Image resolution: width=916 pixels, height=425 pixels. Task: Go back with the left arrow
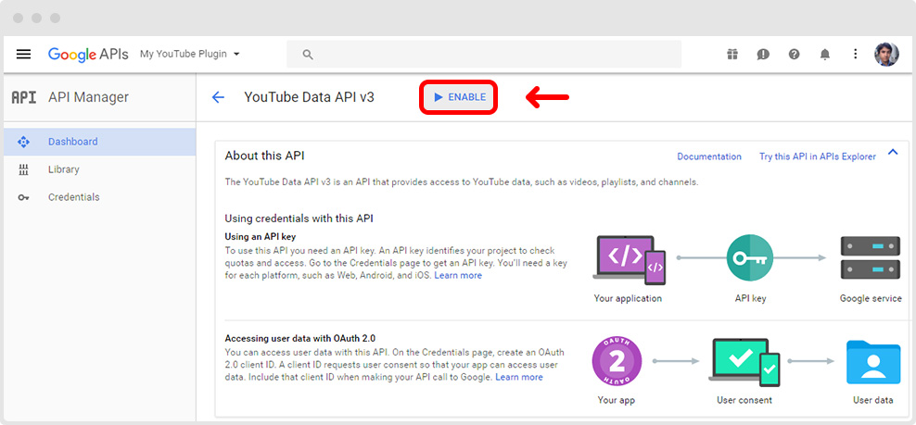[218, 97]
